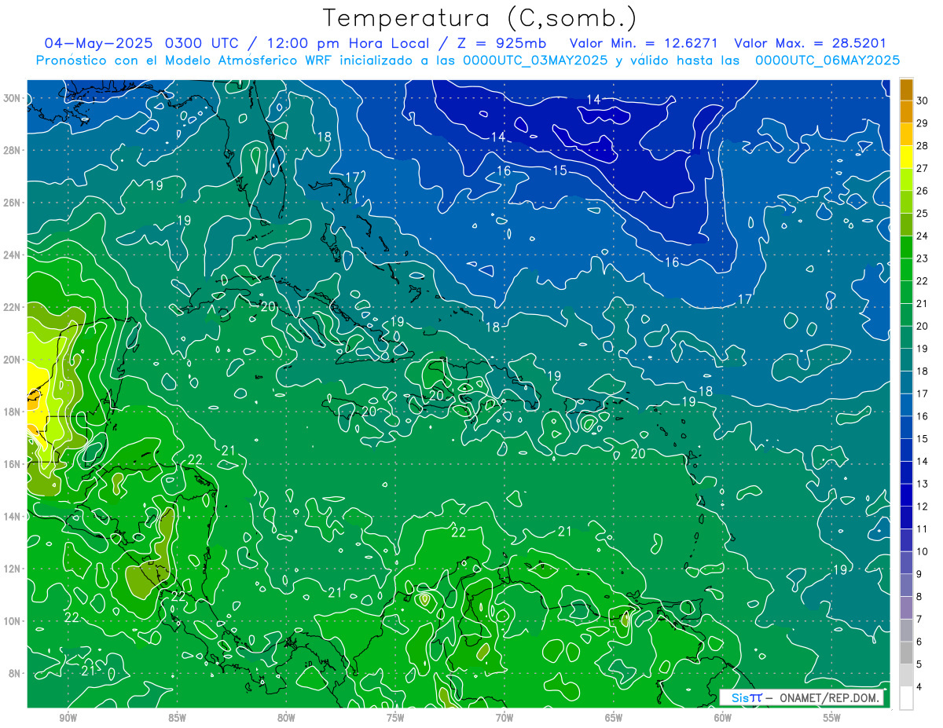Click the 90W longitude axis label

68,718
